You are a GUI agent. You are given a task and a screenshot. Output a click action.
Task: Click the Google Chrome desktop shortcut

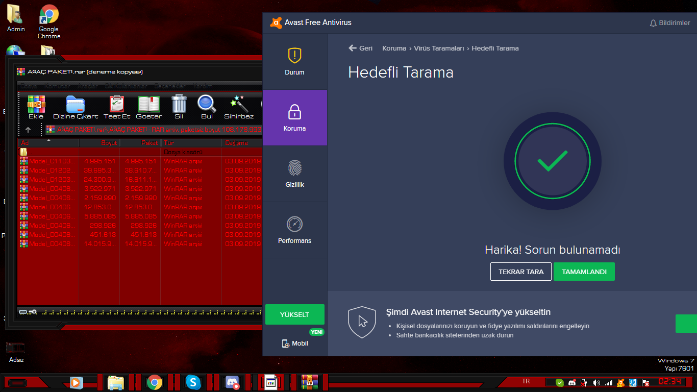point(49,22)
